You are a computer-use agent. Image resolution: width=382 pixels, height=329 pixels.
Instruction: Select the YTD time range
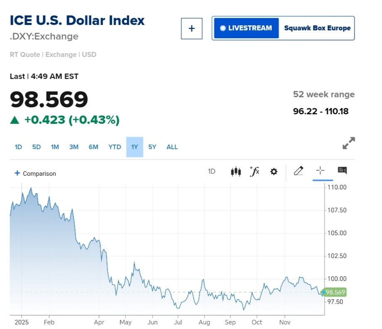click(115, 147)
